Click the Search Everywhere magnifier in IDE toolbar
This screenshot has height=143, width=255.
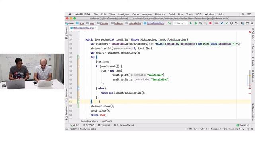[x=252, y=23]
